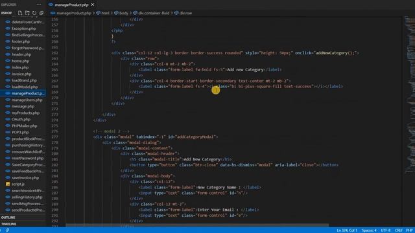
Task: Open home.php in the file list
Action: coord(20,61)
